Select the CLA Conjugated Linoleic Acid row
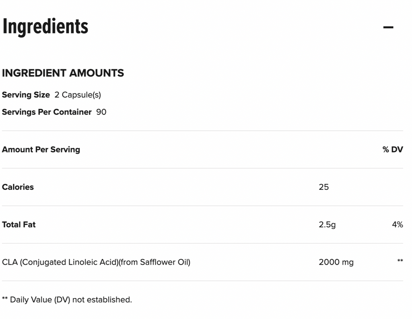Image resolution: width=412 pixels, height=319 pixels. pyautogui.click(x=202, y=262)
